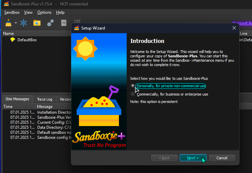Select the 'Data Directory' message row
252x173 pixels.
pyautogui.click(x=37, y=127)
